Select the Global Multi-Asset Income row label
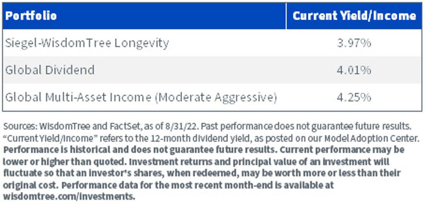Image resolution: width=425 pixels, height=206 pixels. point(141,97)
